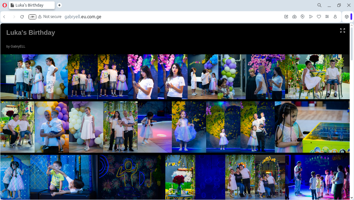Viewport: 354px width, 200px height.
Task: Open photo of man holding boy near balloons
Action: [52, 127]
